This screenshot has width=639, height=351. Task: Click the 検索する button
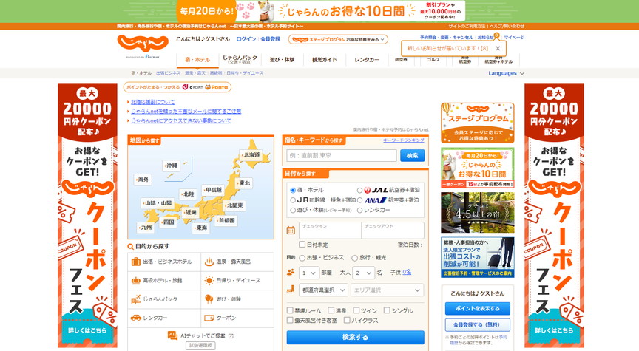355,337
